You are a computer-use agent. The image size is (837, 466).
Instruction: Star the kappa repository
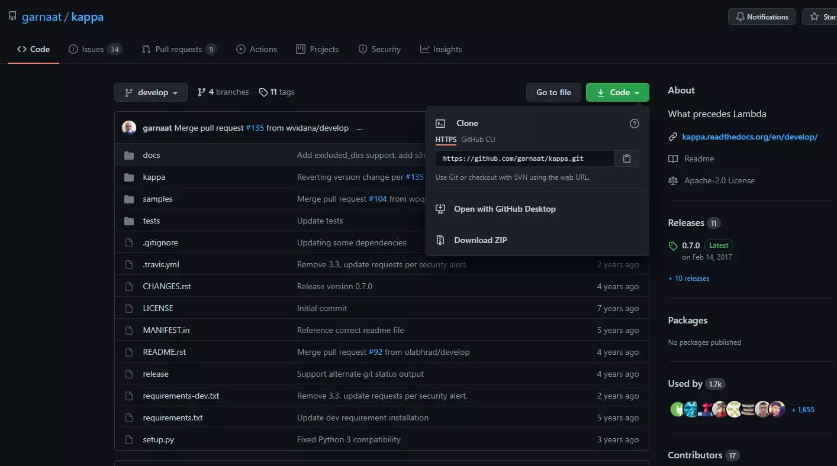(x=822, y=17)
